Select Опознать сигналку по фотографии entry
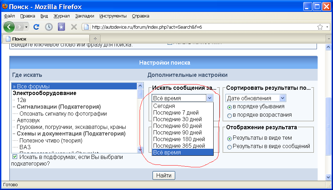 (x=74, y=114)
